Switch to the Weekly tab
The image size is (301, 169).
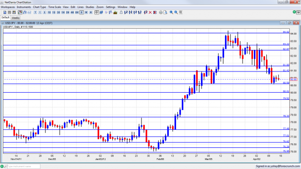point(15,18)
